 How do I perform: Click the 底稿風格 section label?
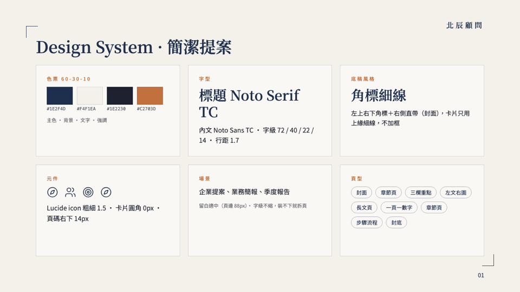click(363, 79)
